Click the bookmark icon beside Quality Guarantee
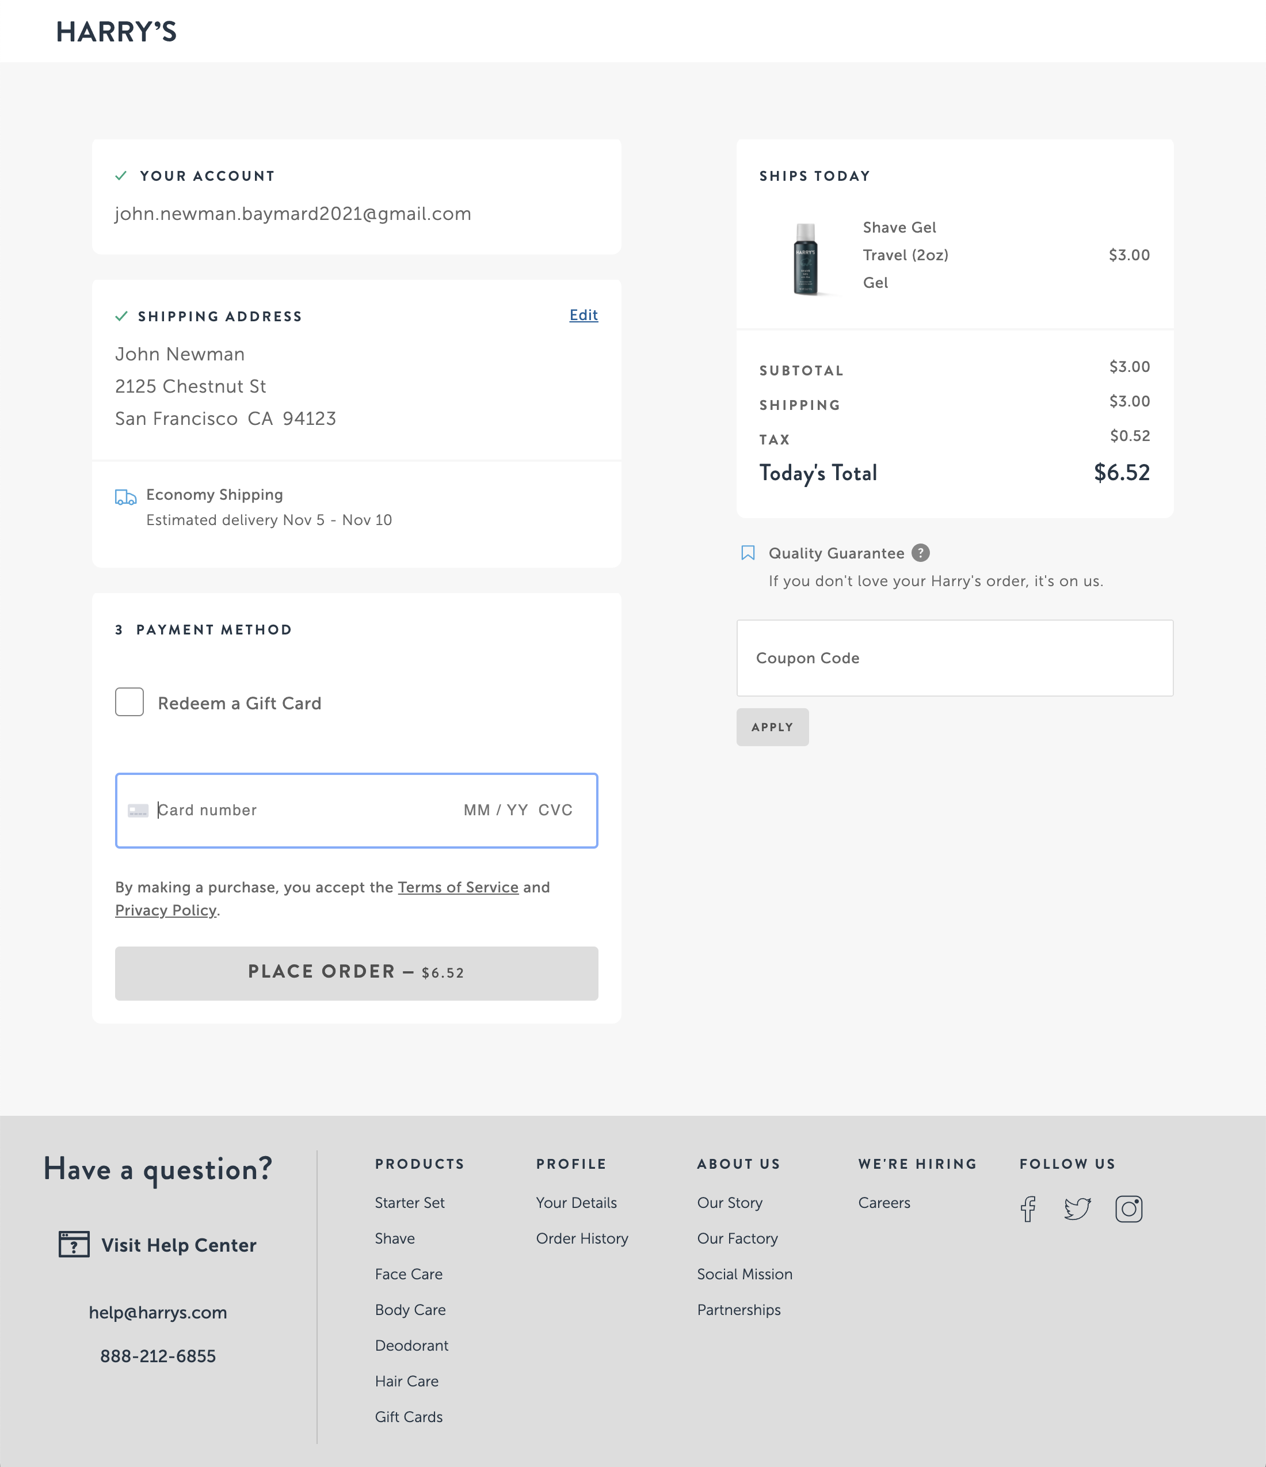The image size is (1266, 1467). click(x=748, y=552)
